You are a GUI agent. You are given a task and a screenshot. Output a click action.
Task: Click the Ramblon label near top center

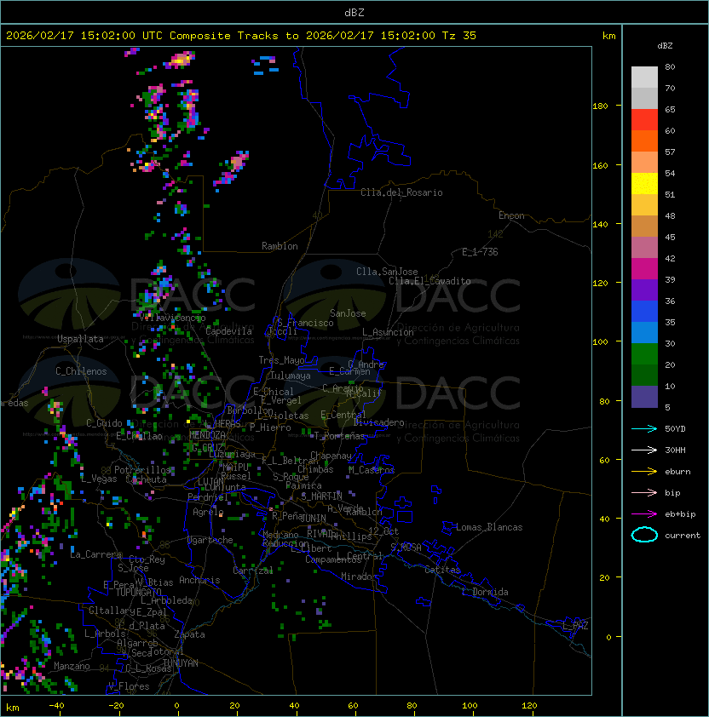point(280,246)
